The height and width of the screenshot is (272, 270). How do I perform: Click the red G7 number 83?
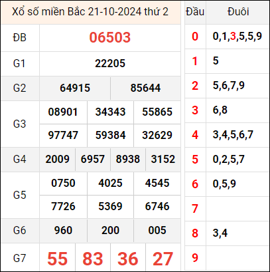coord(93,259)
